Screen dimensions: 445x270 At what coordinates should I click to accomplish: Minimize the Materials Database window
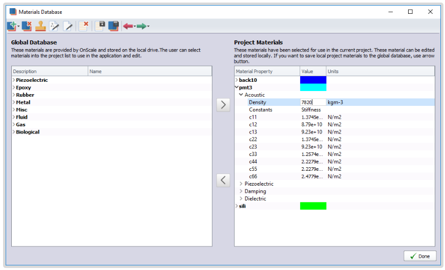[391, 12]
